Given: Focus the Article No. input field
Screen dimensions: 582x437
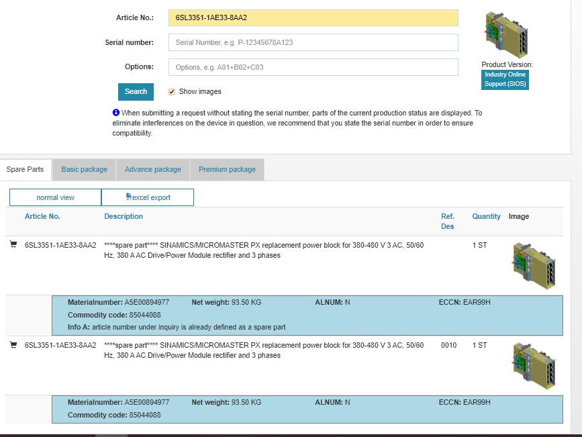Looking at the screenshot, I should [313, 18].
